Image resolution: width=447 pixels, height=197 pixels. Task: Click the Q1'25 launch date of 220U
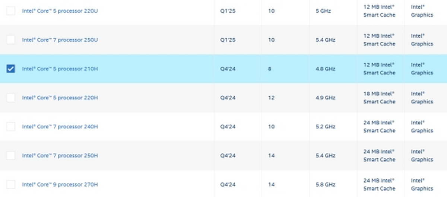tap(228, 11)
